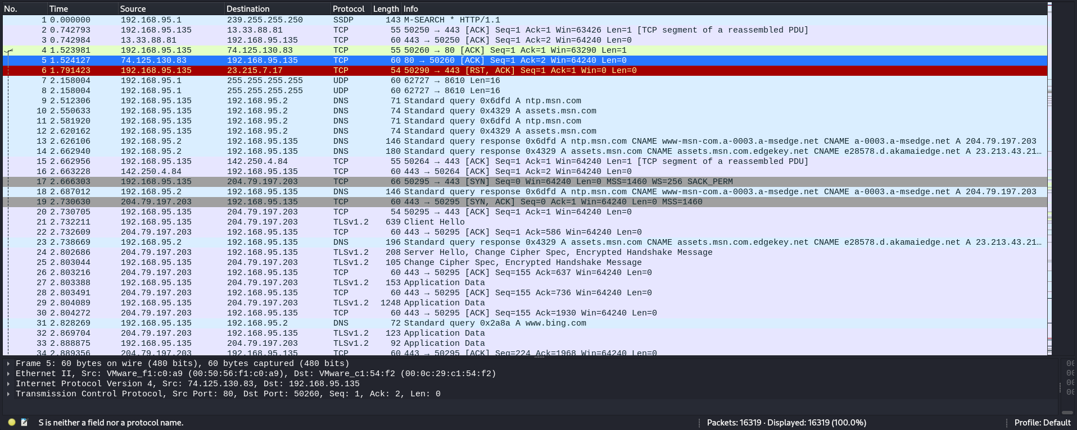Viewport: 1077px width, 430px height.
Task: Select packet 15 to 142.250.4.84
Action: click(x=525, y=161)
